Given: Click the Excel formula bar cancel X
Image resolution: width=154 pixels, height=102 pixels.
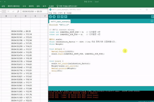Looking at the screenshot, I should [8, 12].
